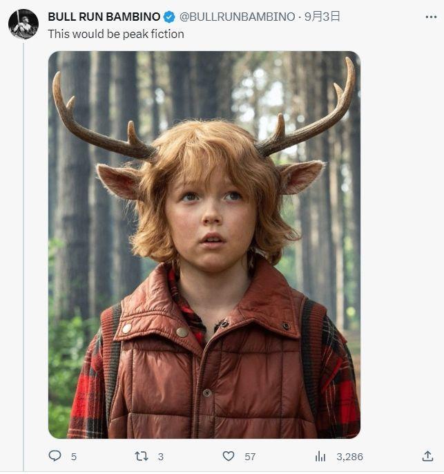Open the BULL RUN BAMBINO profile avatar

[x=23, y=24]
